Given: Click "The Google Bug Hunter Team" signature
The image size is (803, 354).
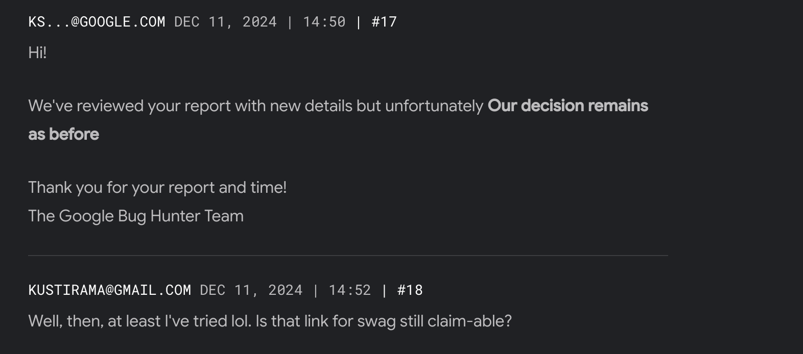Looking at the screenshot, I should [136, 216].
